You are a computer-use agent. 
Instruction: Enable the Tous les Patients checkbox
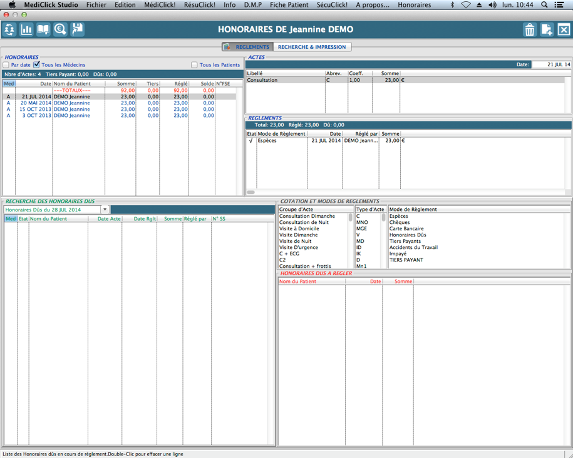click(194, 65)
